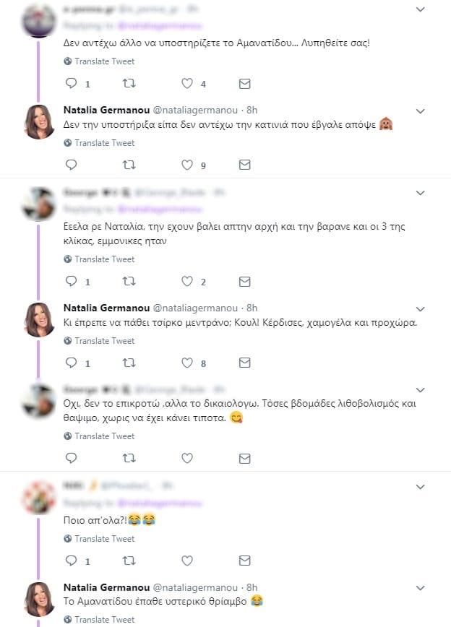Like Natalia's tweet showing 9 likes
Image resolution: width=451 pixels, height=627 pixels.
[x=187, y=165]
